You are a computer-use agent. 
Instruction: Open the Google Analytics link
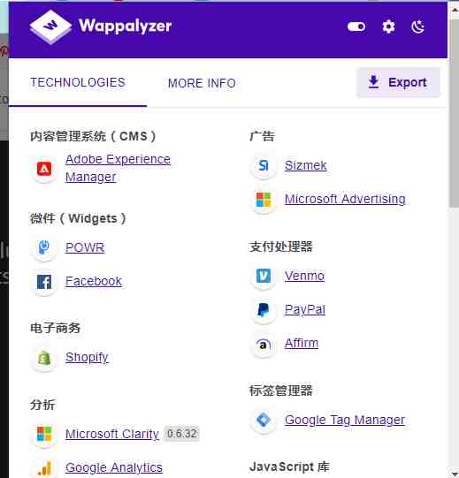(x=114, y=467)
